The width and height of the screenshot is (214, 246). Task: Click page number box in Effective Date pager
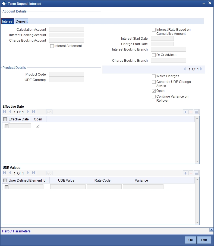41,112
